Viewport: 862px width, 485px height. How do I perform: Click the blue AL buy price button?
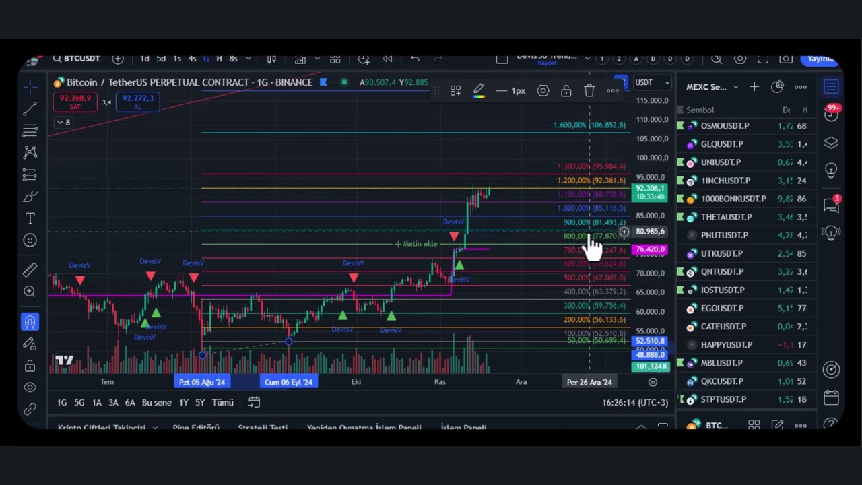[137, 102]
